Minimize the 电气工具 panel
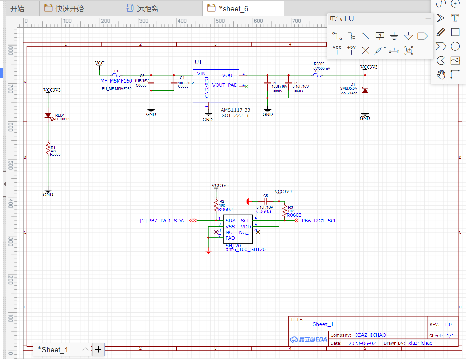 click(x=428, y=19)
